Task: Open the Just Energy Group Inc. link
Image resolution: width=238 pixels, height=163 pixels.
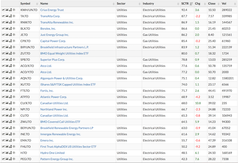Action: click(55, 35)
